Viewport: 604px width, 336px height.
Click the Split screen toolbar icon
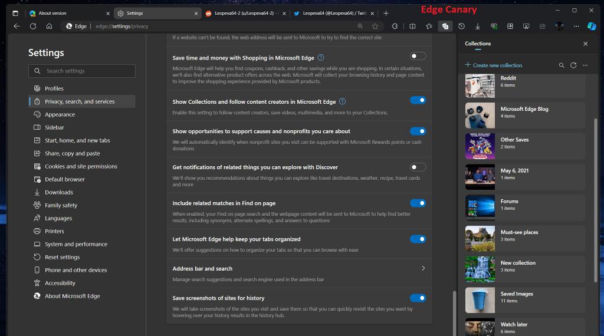(412, 26)
